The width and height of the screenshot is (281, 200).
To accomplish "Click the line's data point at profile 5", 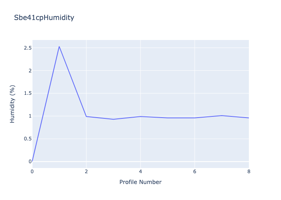I will point(167,118).
